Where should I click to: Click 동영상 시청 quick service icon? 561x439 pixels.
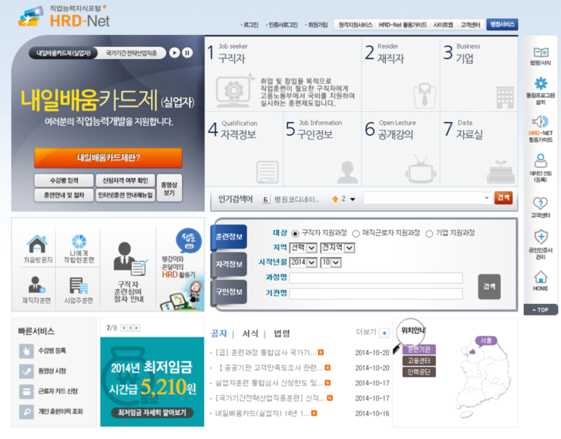[27, 372]
